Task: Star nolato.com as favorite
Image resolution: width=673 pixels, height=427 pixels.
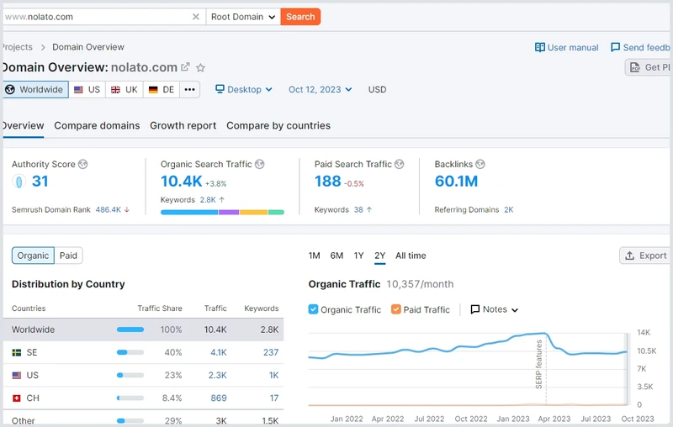Action: (200, 68)
